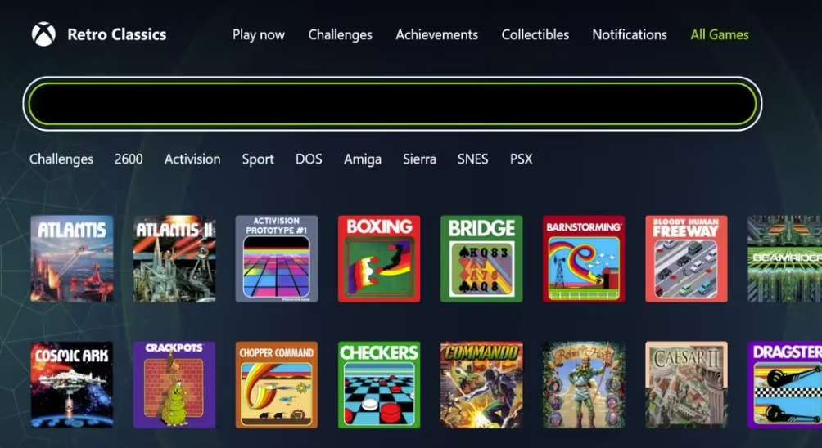Image resolution: width=822 pixels, height=448 pixels.
Task: Launch the Boxing game tile
Action: 379,258
